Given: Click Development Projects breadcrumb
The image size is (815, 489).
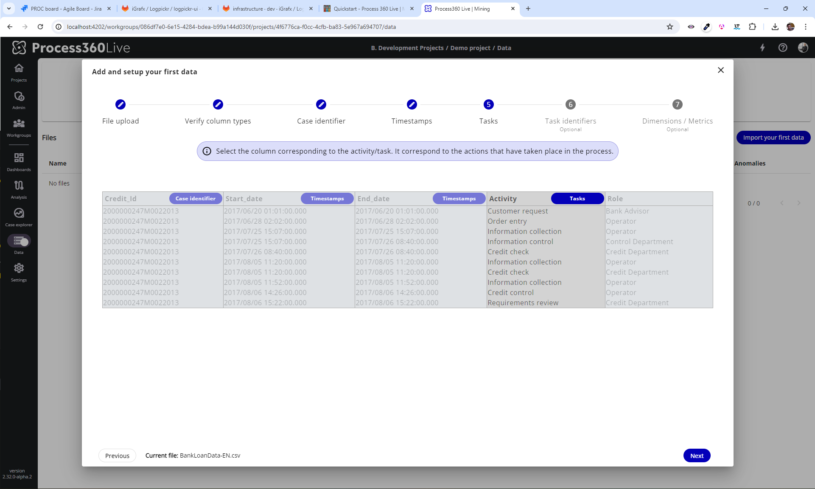Looking at the screenshot, I should [407, 48].
